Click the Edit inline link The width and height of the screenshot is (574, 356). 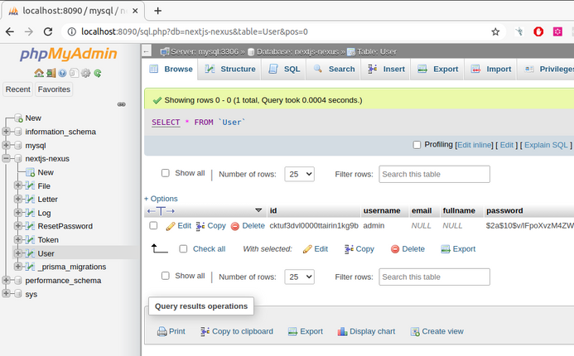coord(475,145)
